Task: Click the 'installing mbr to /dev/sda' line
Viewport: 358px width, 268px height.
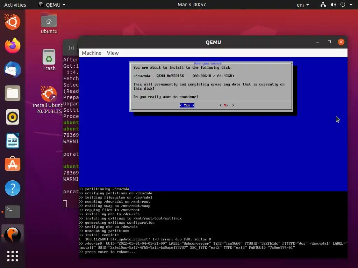Action: coord(109,214)
